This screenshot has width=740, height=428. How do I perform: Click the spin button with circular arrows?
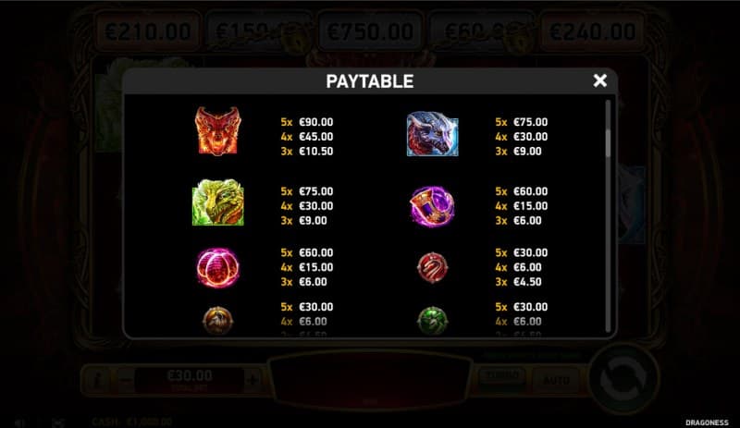point(623,378)
